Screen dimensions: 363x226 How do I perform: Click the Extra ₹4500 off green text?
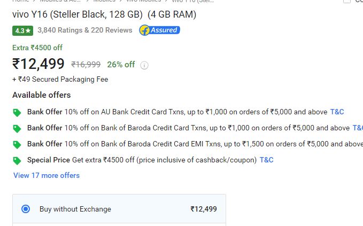[x=37, y=48]
